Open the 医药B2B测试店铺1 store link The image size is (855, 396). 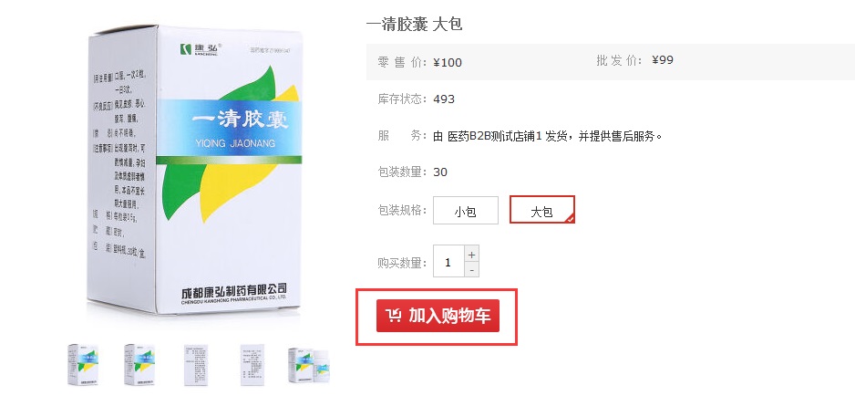pyautogui.click(x=495, y=136)
